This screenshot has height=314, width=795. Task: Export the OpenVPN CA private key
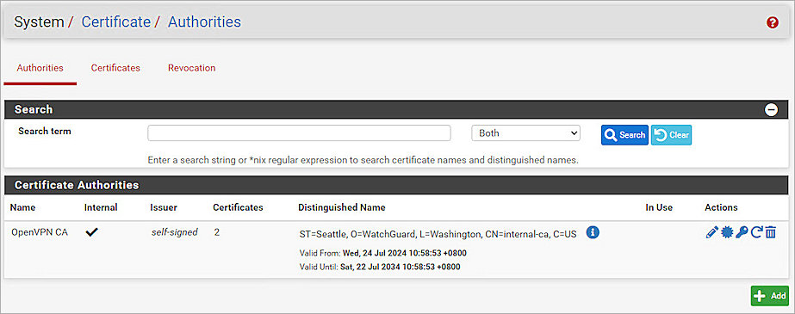pos(742,232)
